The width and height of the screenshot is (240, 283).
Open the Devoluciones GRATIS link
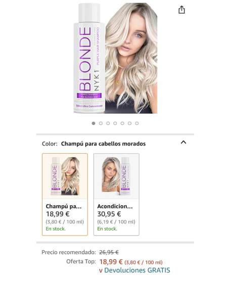click(x=137, y=270)
